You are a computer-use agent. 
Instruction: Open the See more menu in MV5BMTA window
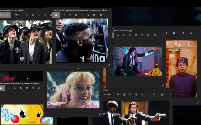pos(109,15)
